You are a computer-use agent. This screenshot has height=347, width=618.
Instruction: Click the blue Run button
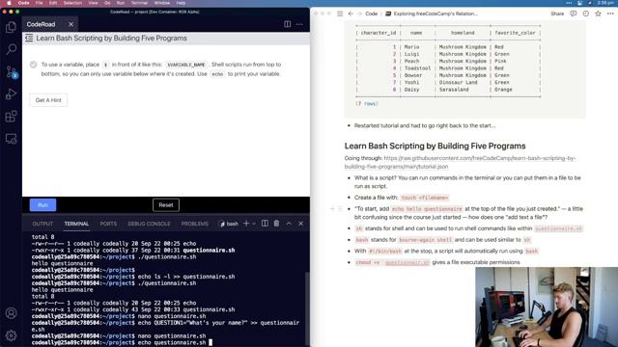point(42,205)
